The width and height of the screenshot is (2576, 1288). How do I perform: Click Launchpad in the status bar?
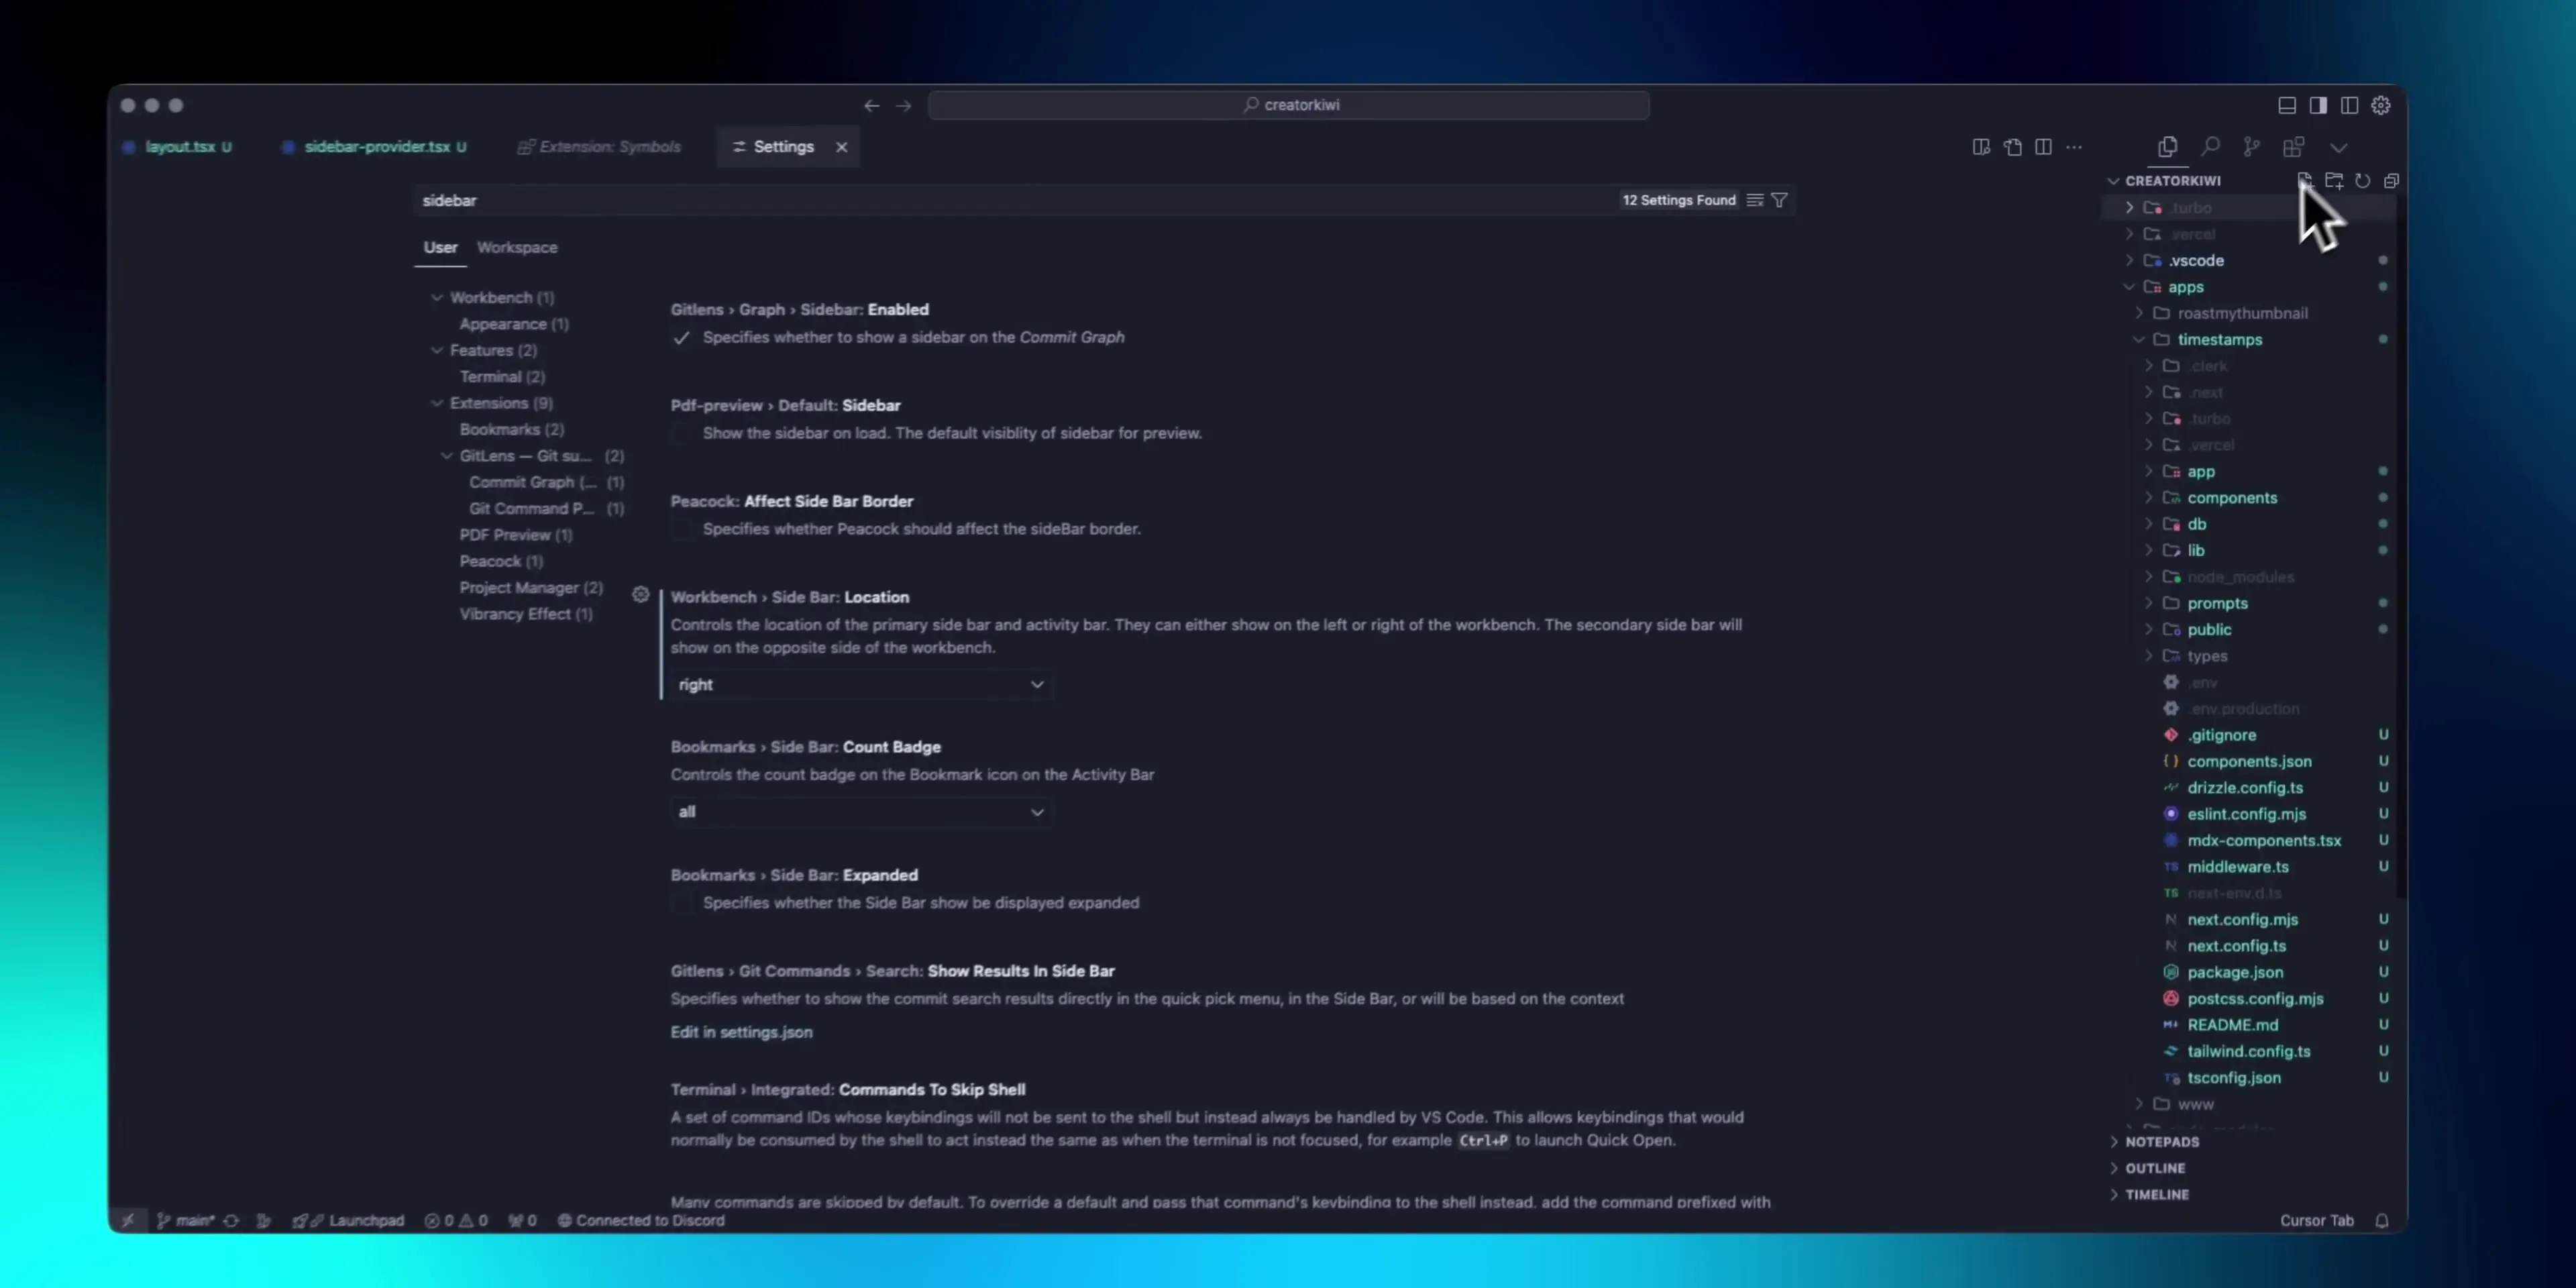[x=349, y=1220]
